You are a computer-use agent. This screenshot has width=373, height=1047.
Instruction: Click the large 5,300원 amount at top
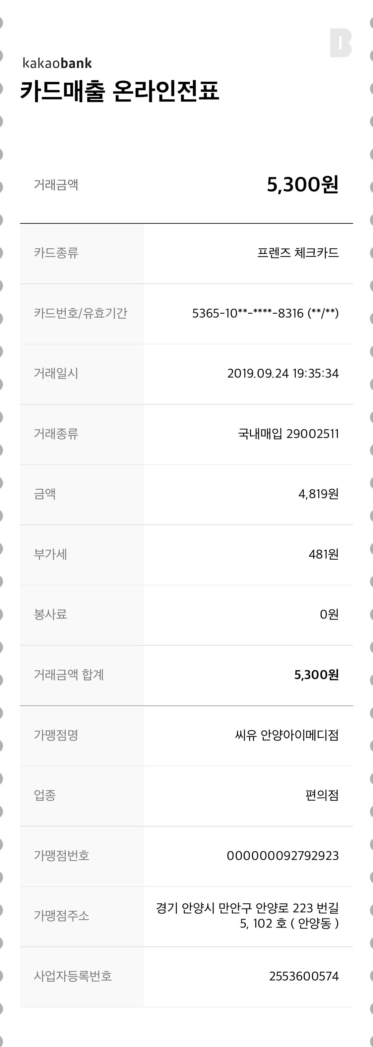pyautogui.click(x=302, y=185)
